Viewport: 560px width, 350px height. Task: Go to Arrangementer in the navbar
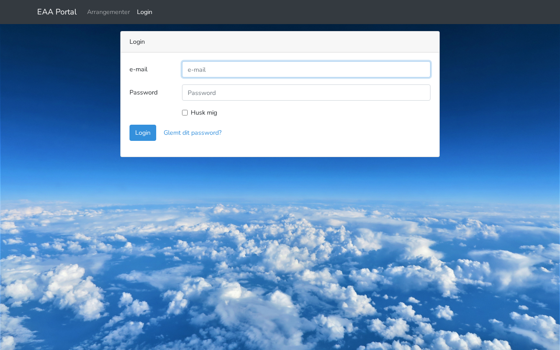click(108, 12)
